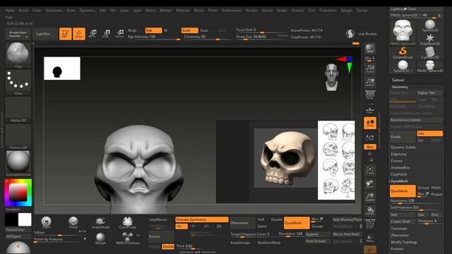The height and width of the screenshot is (254, 452).
Task: Adjust the Draw Size slider
Action: pyautogui.click(x=262, y=37)
